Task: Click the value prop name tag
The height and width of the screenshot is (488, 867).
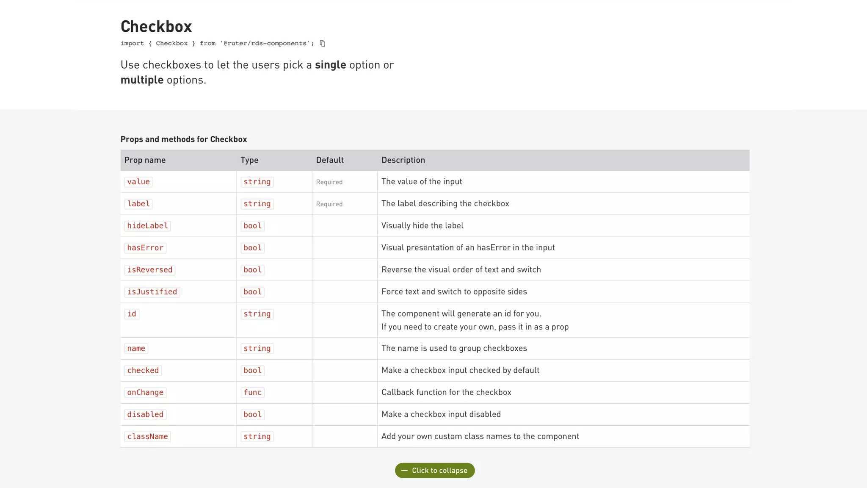Action: [x=138, y=182]
